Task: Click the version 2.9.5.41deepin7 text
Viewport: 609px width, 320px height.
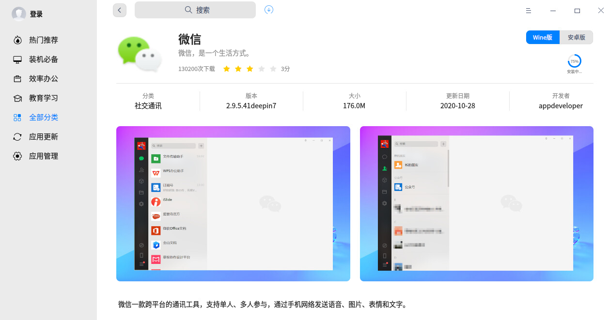Action: pos(251,106)
